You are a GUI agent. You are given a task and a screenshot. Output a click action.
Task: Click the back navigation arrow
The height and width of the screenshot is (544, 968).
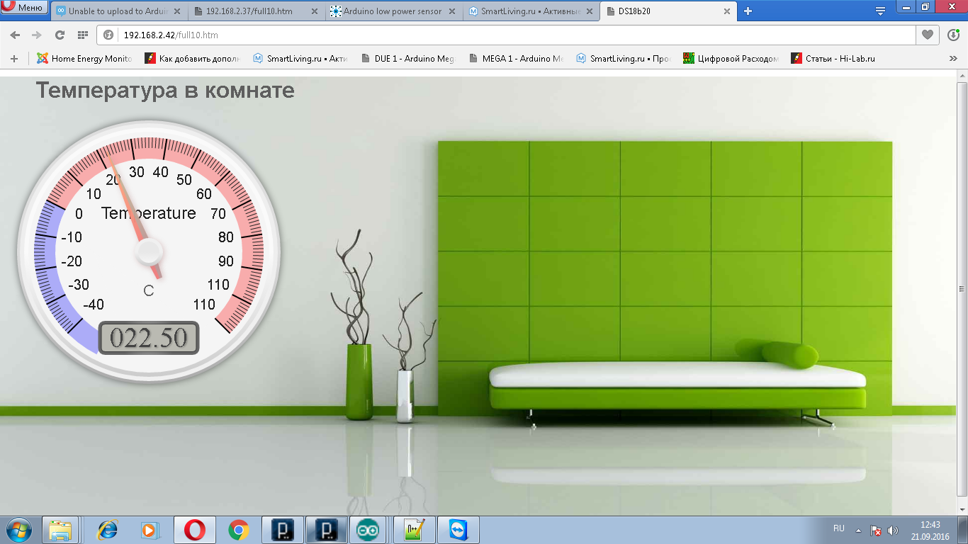click(15, 35)
